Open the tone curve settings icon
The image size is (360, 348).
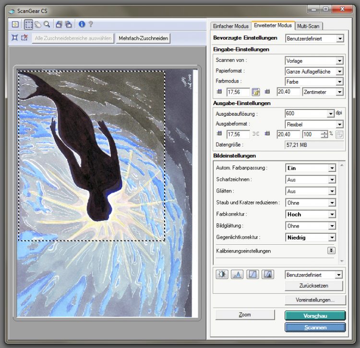(252, 274)
